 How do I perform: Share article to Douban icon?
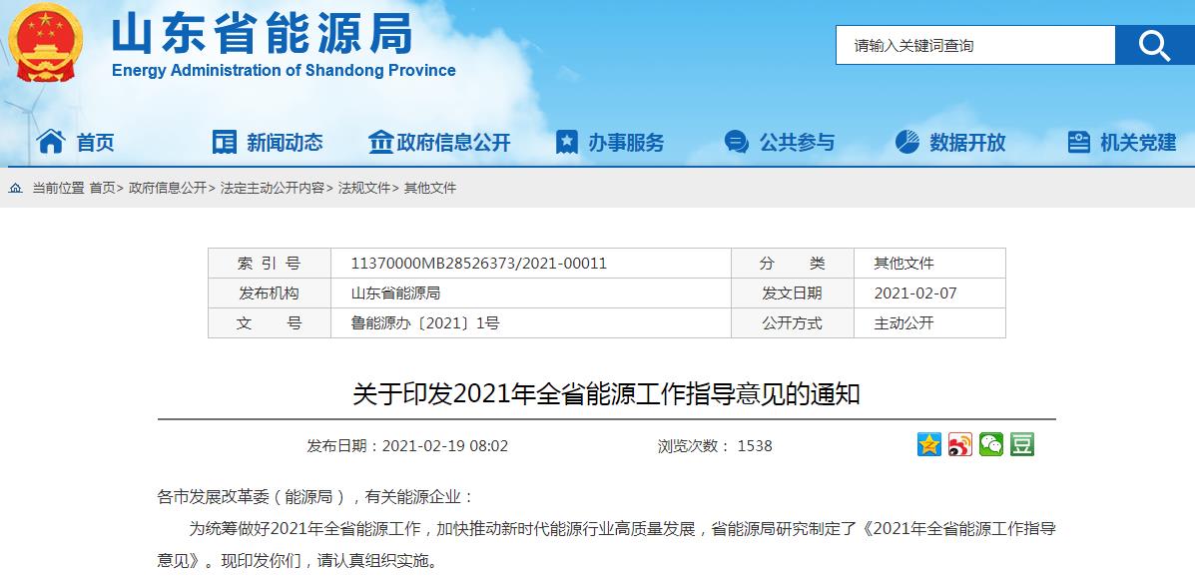tap(1021, 444)
